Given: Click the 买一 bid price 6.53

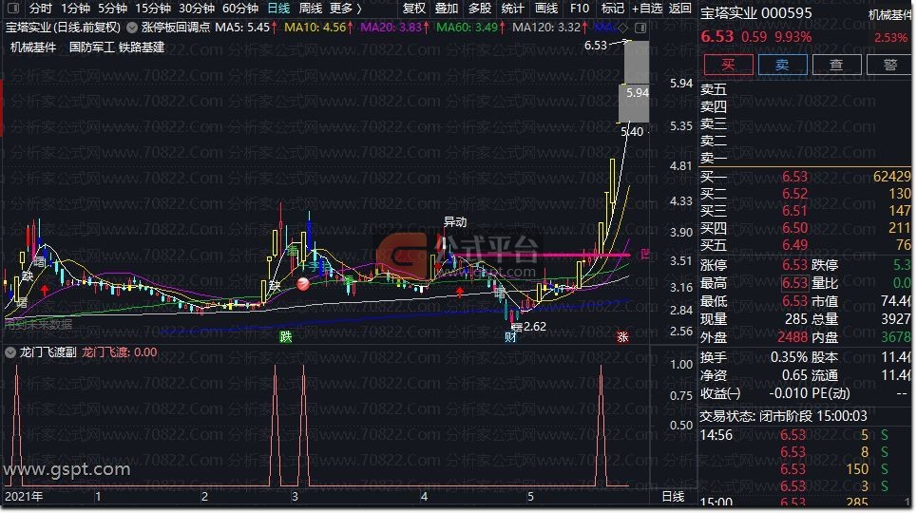Looking at the screenshot, I should click(794, 177).
